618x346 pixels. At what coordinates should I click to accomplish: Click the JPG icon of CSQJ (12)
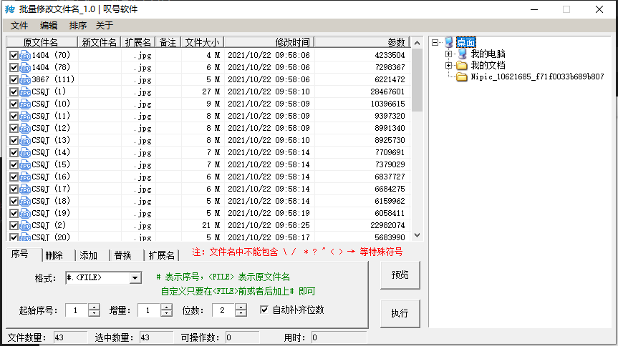pyautogui.click(x=25, y=129)
